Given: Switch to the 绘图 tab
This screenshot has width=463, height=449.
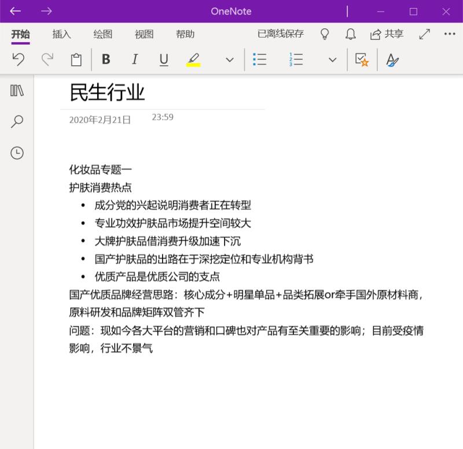Looking at the screenshot, I should 103,34.
